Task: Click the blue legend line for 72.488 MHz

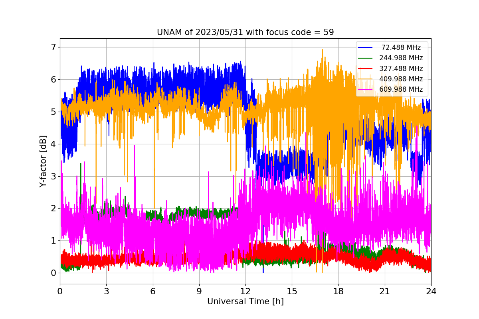Action: 366,48
